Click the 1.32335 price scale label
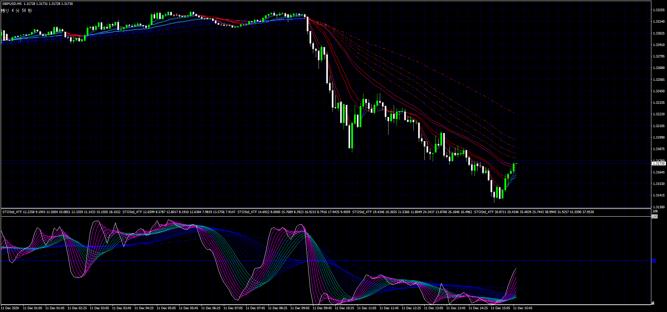The image size is (667, 312). (658, 103)
